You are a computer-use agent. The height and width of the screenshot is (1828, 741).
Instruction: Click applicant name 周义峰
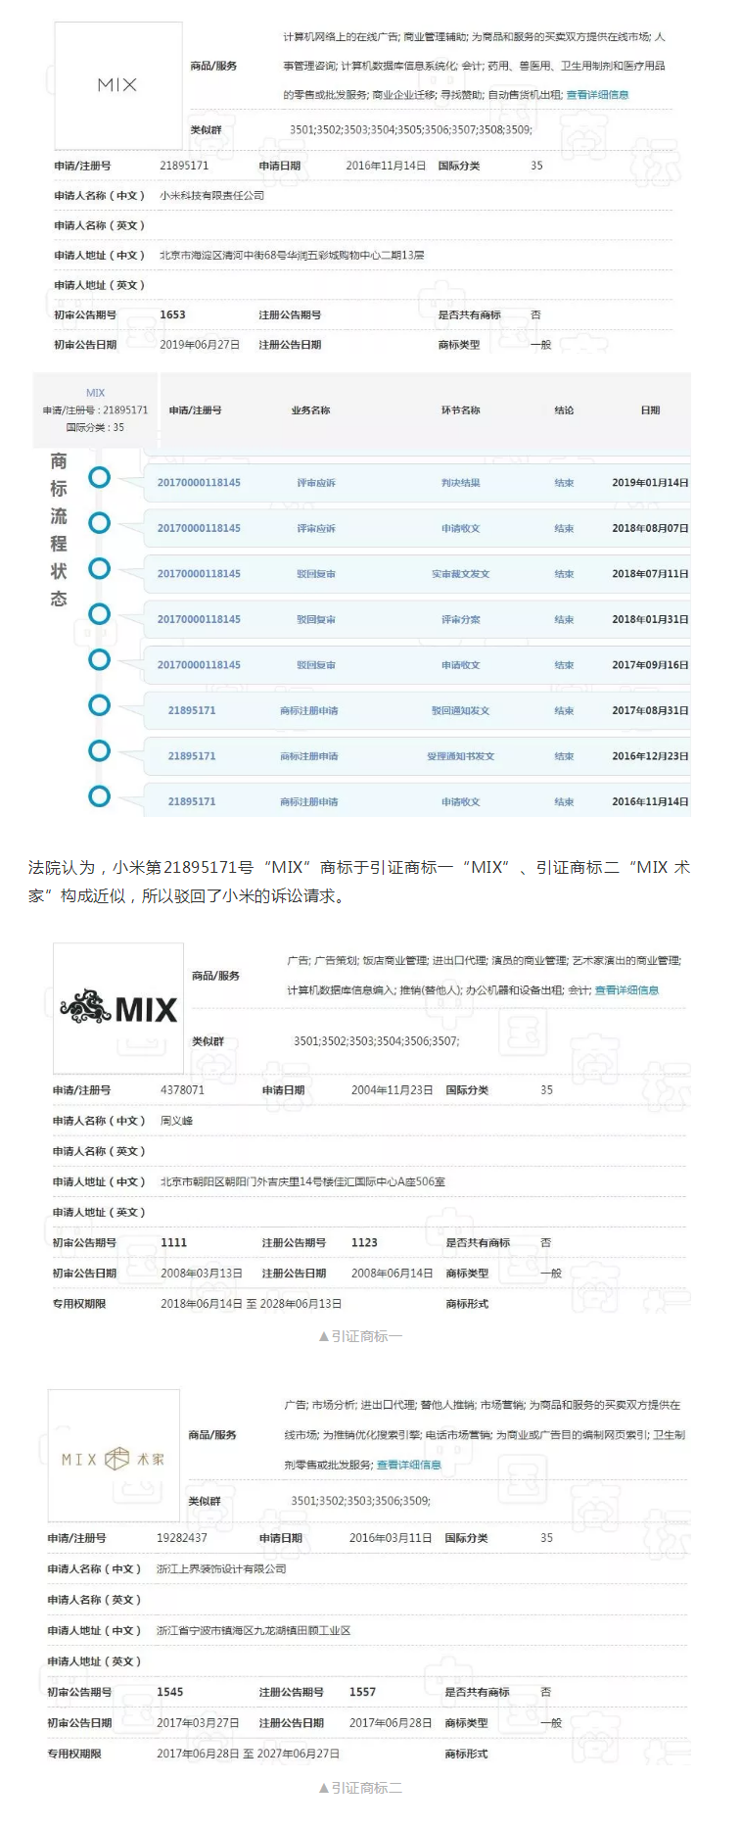click(176, 1121)
